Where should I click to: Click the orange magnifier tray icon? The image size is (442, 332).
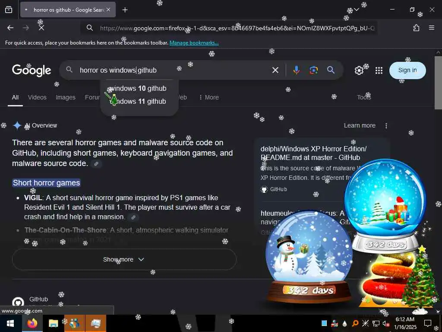355,323
